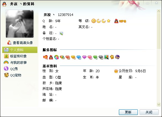Open 与我的故事 section
Screen dimensions: 162x117
tap(15, 63)
